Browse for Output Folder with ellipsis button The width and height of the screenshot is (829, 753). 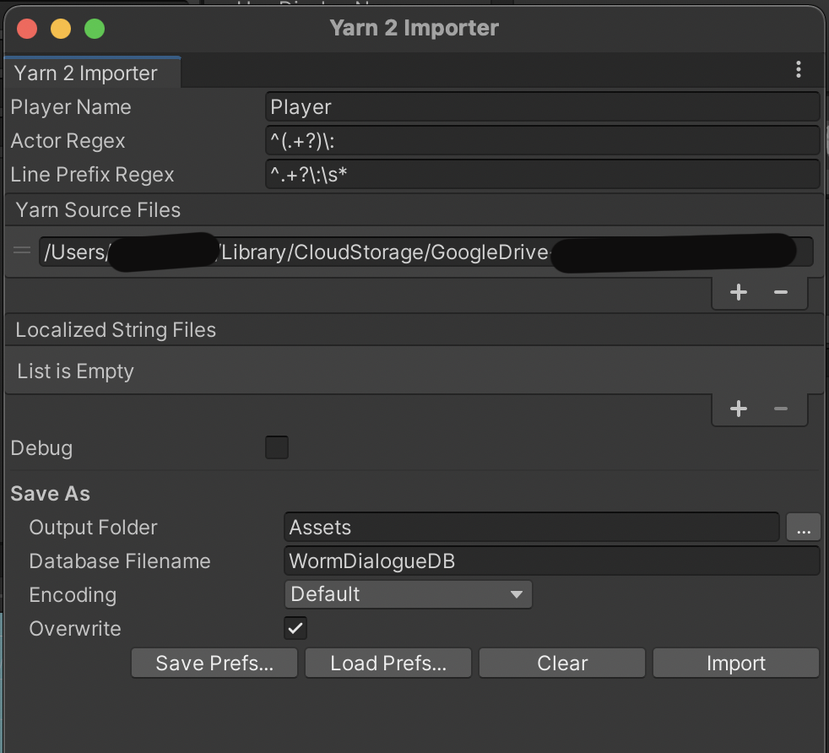[x=803, y=528]
